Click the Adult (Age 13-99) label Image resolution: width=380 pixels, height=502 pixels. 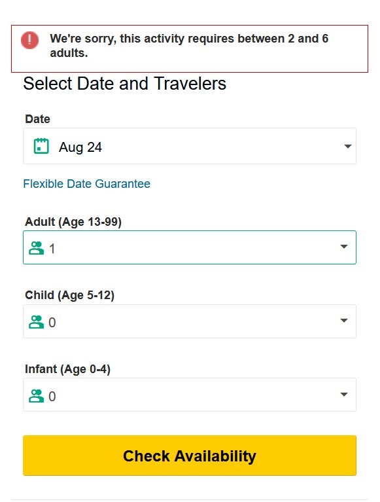click(x=73, y=222)
